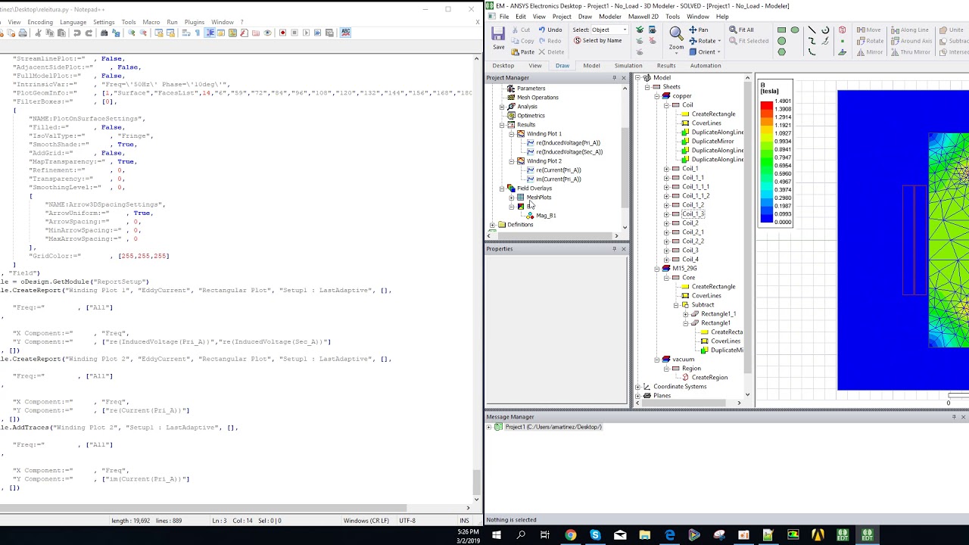Click the spell check ABC icon in Notepad++
The image size is (969, 545).
click(345, 33)
